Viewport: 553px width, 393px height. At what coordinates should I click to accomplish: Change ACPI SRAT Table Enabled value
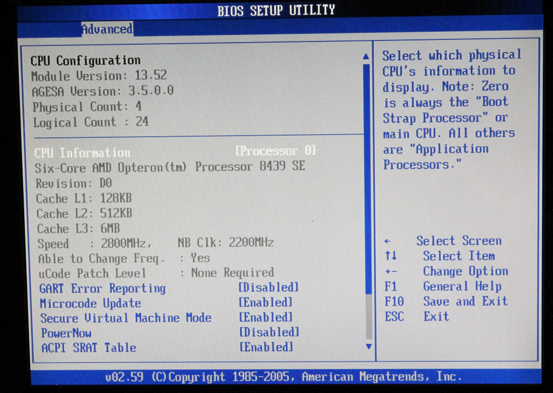tap(266, 347)
